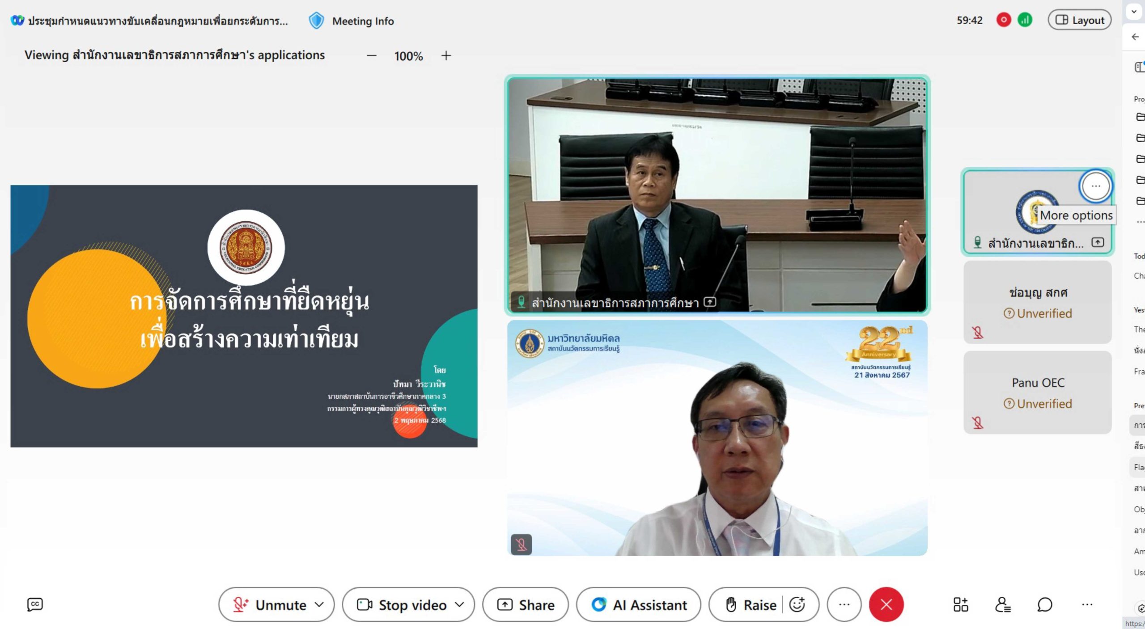Open the Layout options menu

point(1080,20)
